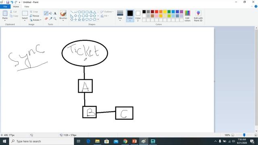Open the notification center icon
This screenshot has height=145, width=258.
(252, 141)
